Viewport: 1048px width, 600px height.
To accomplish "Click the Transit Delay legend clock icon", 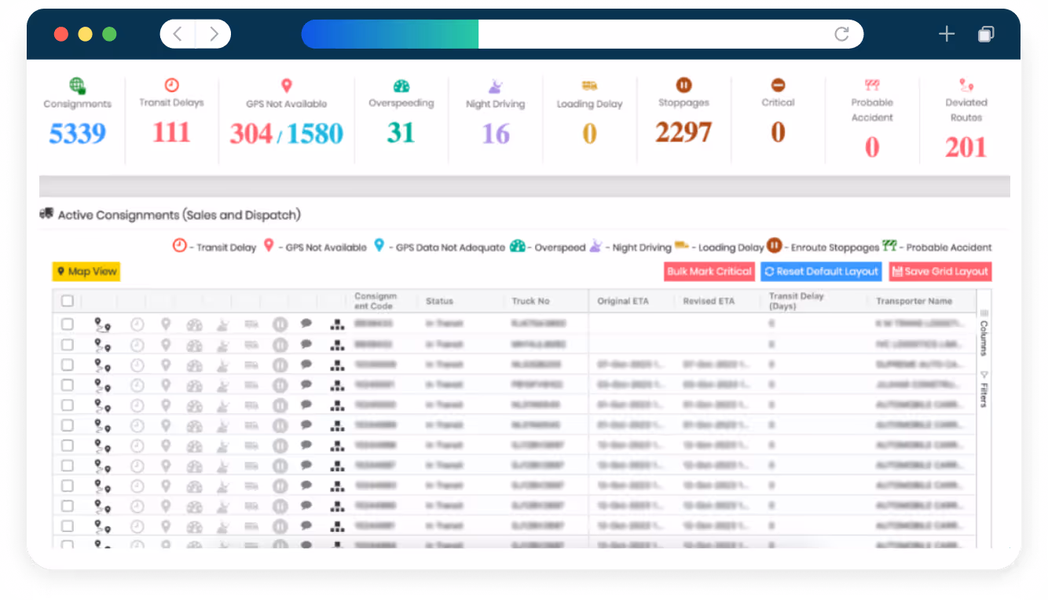I will 180,246.
